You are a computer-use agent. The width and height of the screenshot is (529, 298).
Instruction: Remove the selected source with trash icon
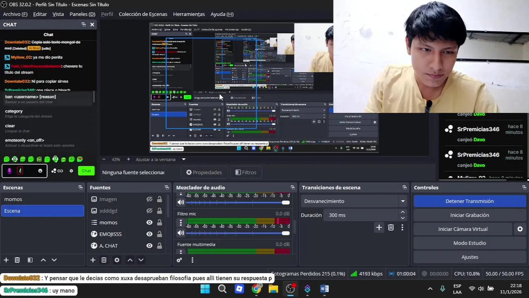click(x=104, y=260)
